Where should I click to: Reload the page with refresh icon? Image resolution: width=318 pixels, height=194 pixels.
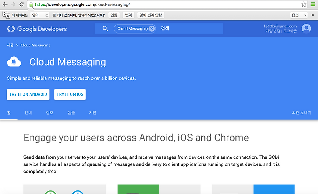22,4
